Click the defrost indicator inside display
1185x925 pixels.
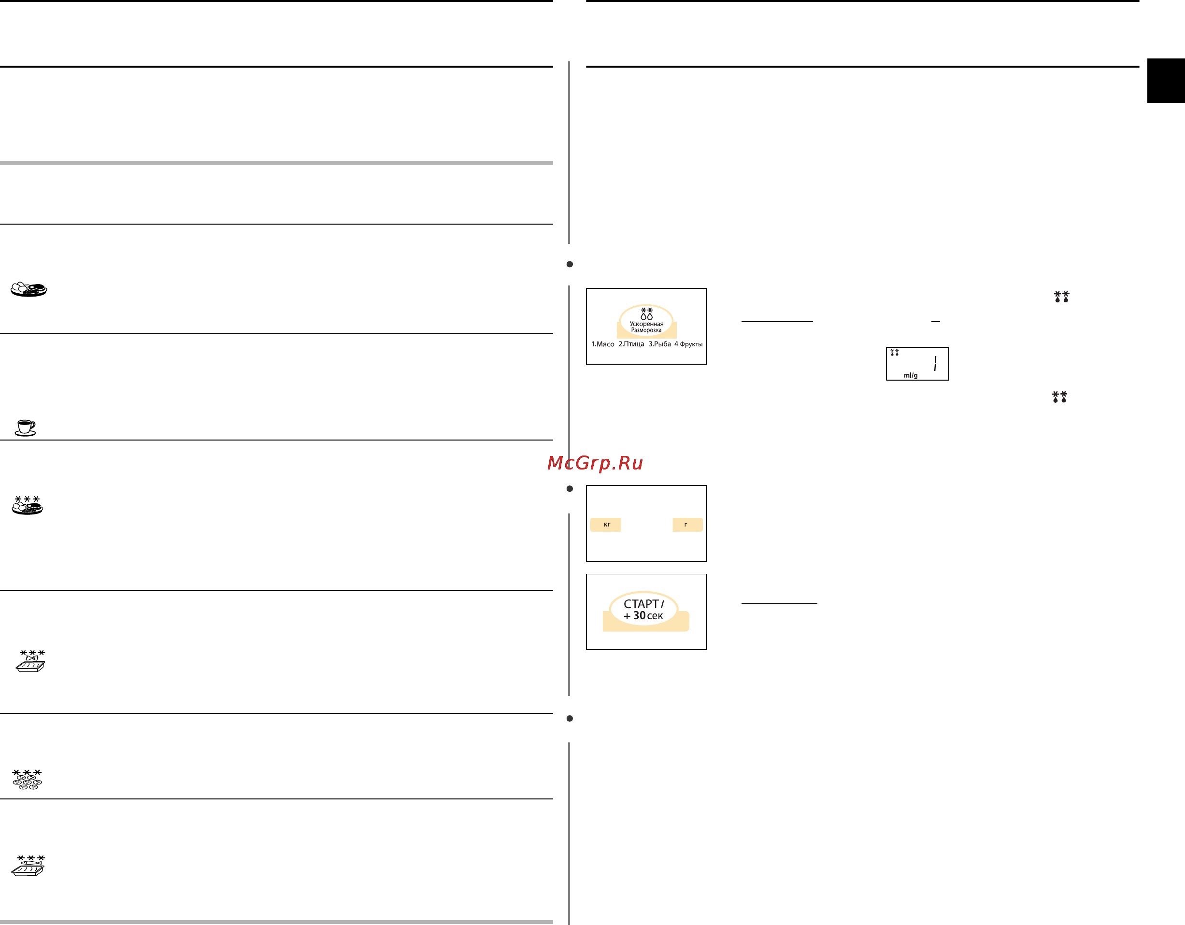pyautogui.click(x=895, y=353)
